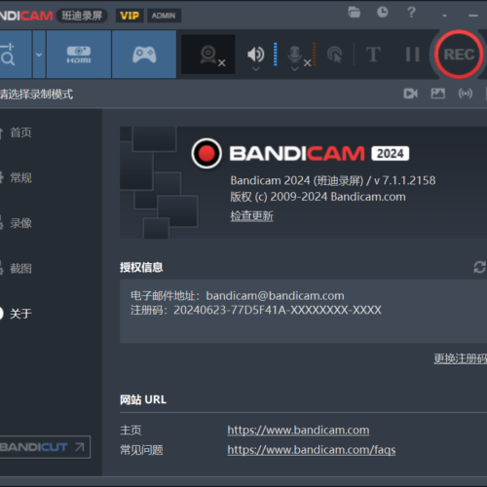487x487 pixels.
Task: Toggle microphone recording icon
Action: [295, 55]
